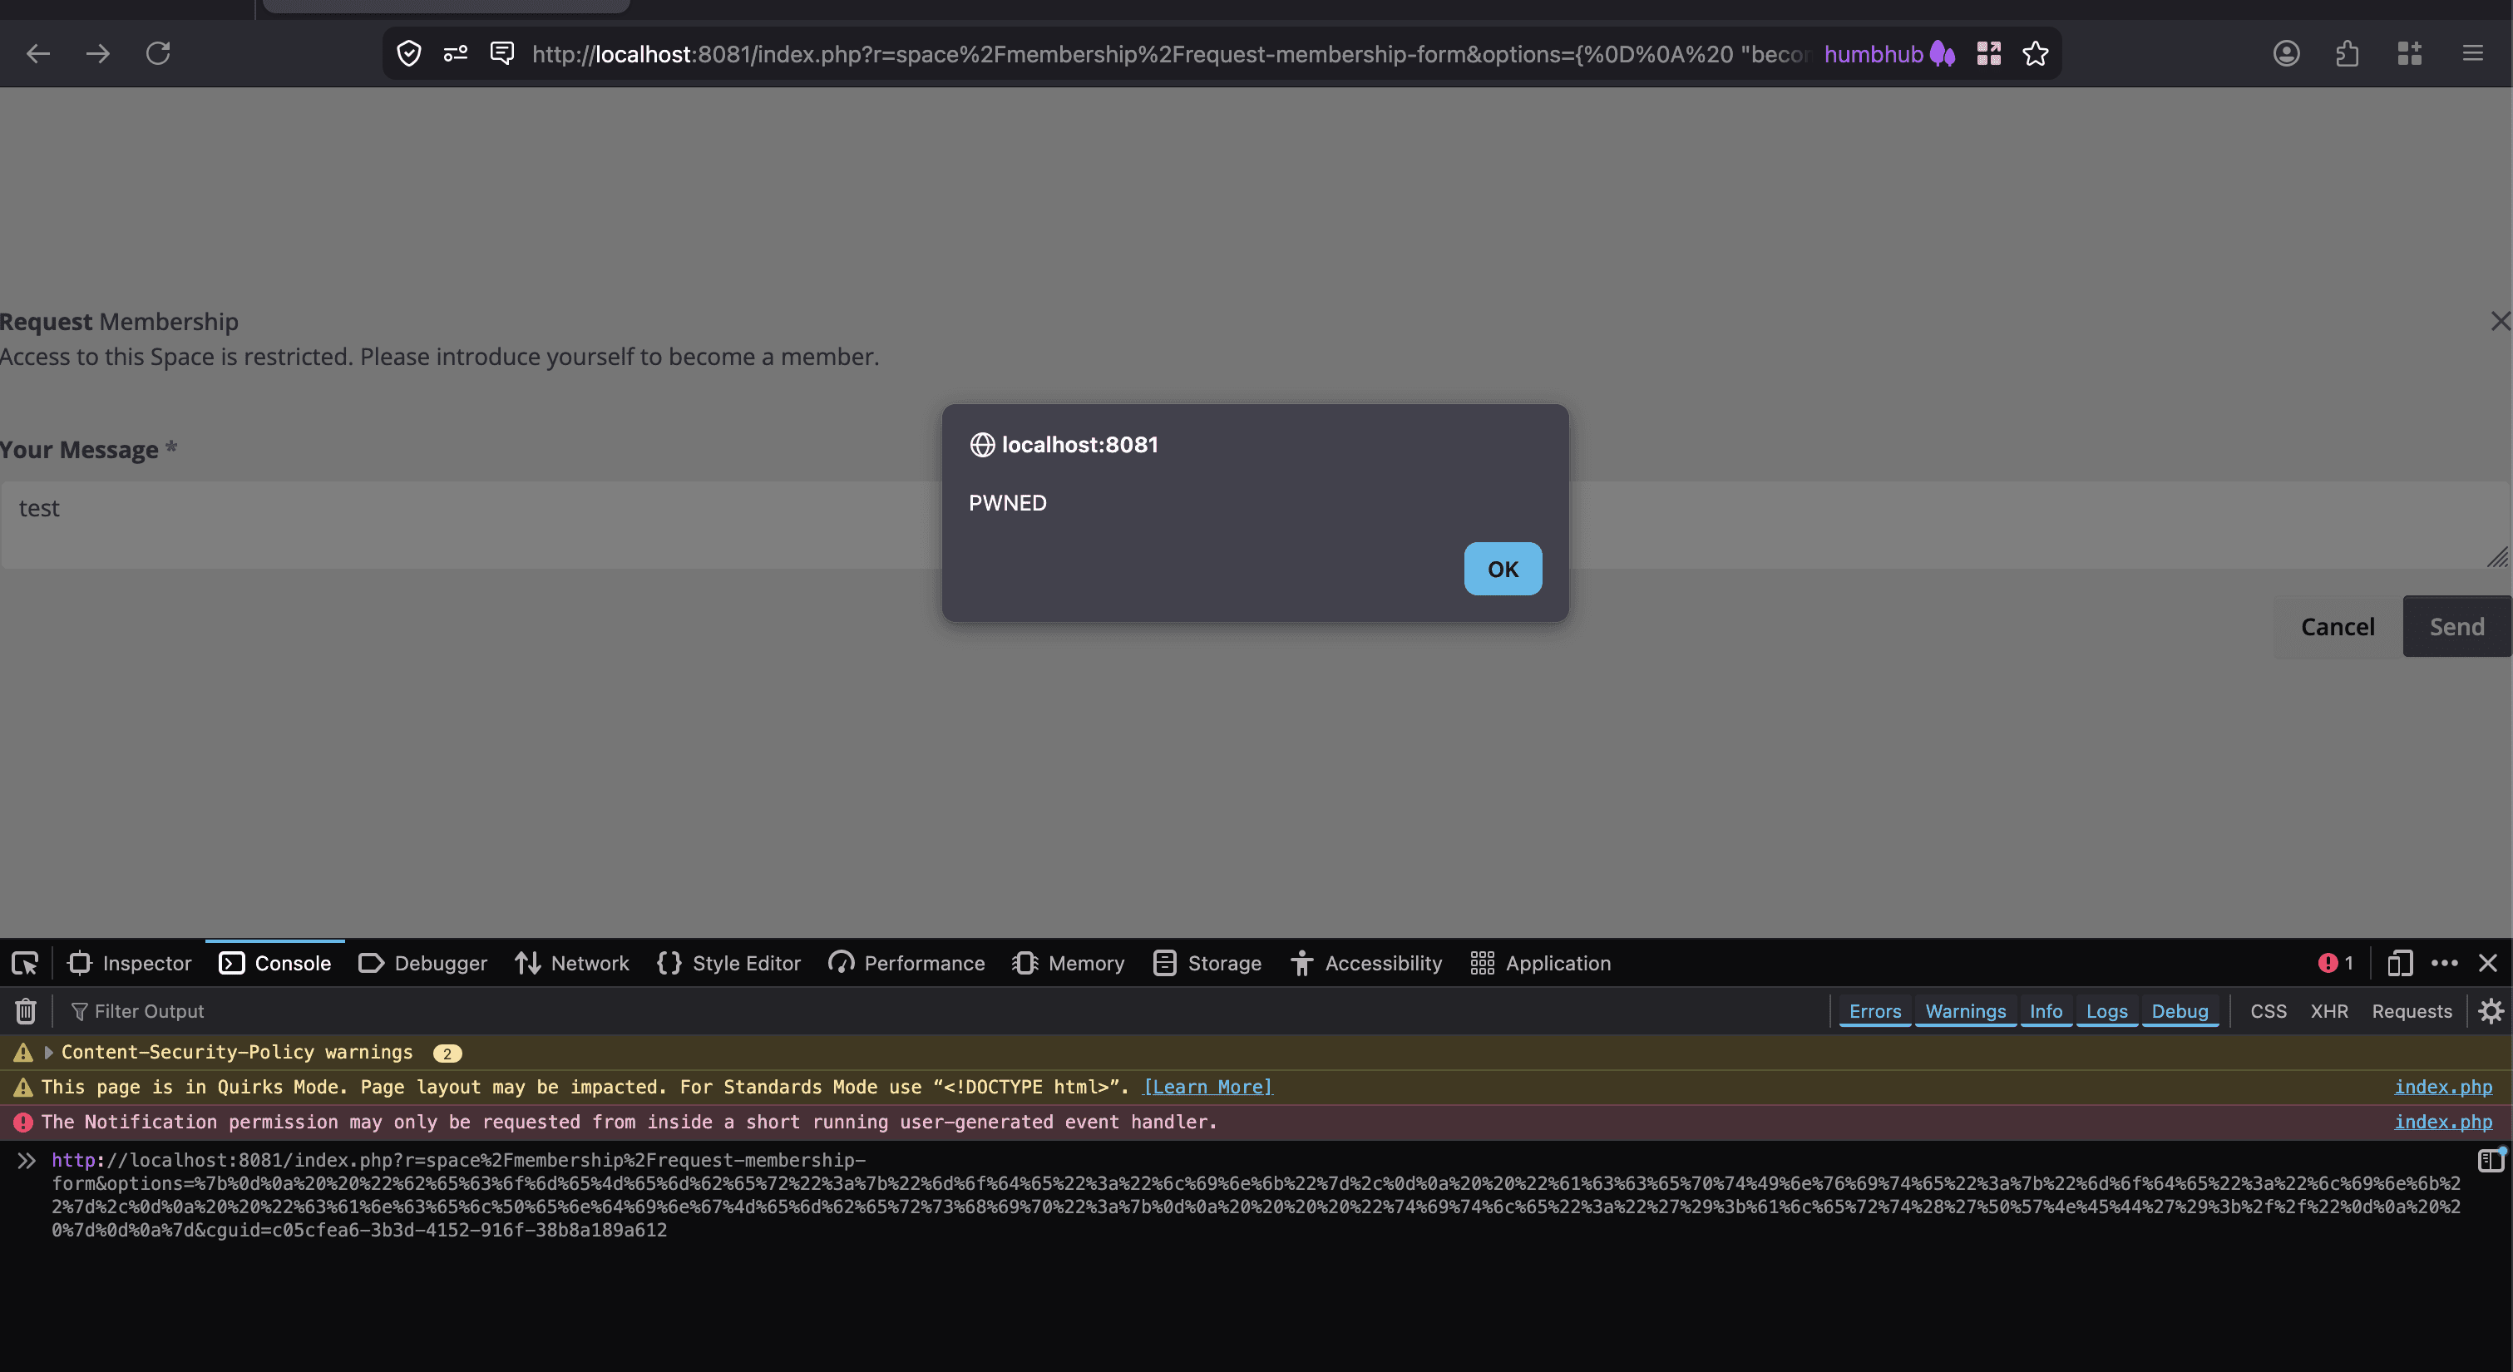Switch to the Memory tab
Screen dimensions: 2513x1372
coord(1069,963)
